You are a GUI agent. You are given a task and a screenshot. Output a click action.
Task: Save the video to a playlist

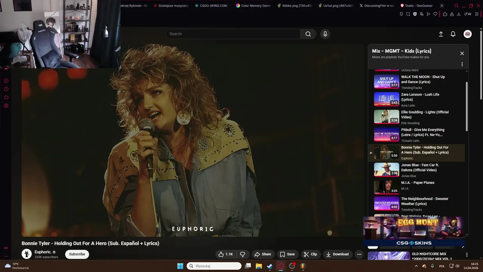[x=287, y=254]
